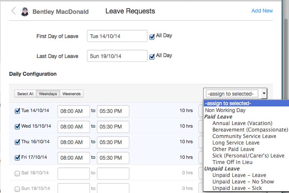The height and width of the screenshot is (193, 289).
Task: Click the First Day of Leave date field
Action: (117, 36)
